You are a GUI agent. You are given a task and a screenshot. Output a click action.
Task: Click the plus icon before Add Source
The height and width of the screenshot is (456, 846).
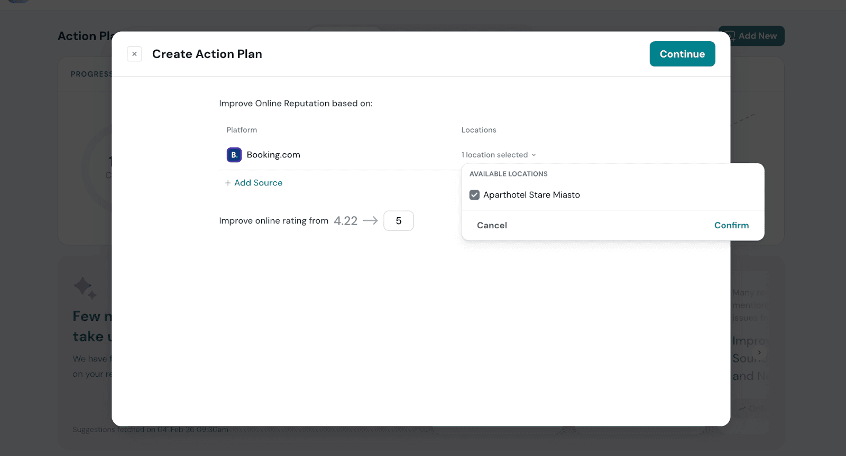pos(228,183)
